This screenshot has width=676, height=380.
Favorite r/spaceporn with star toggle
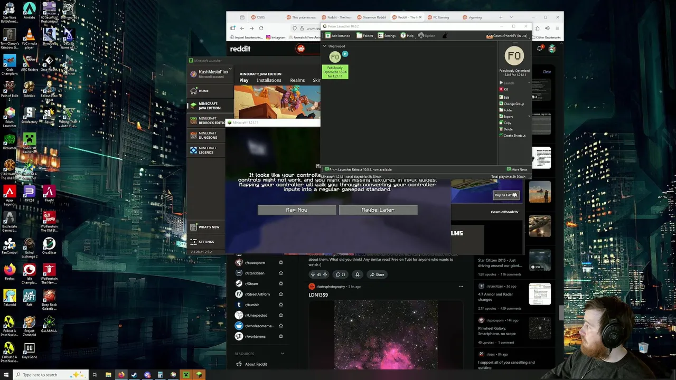[281, 262]
